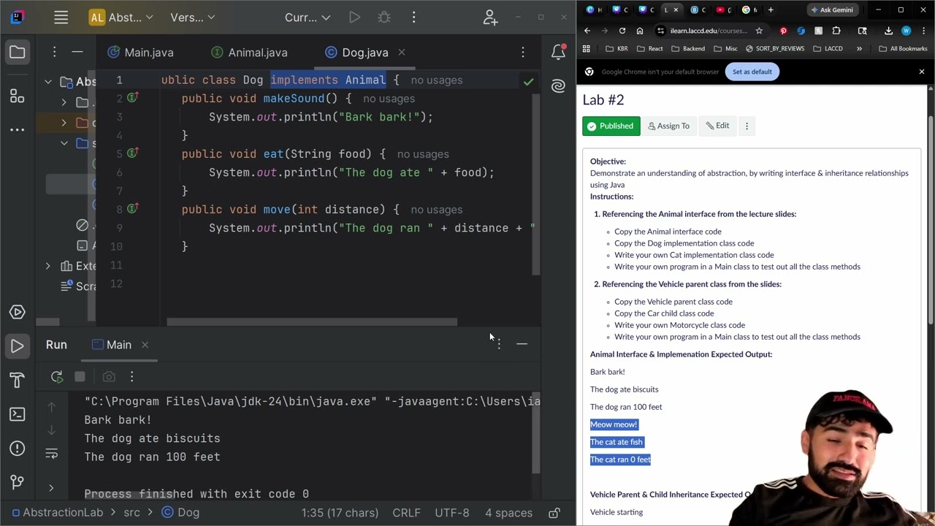Bookmark this page with the star icon
This screenshot has height=526, width=935.
pos(759,31)
